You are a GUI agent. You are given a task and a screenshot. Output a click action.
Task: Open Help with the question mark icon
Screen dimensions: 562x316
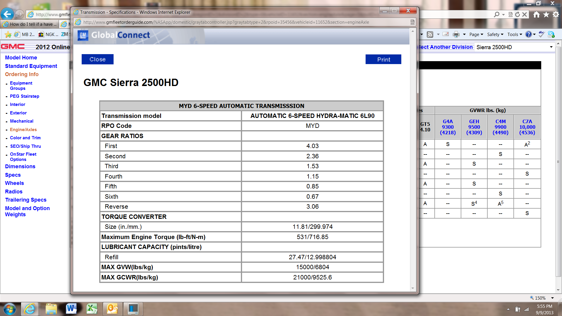point(529,34)
